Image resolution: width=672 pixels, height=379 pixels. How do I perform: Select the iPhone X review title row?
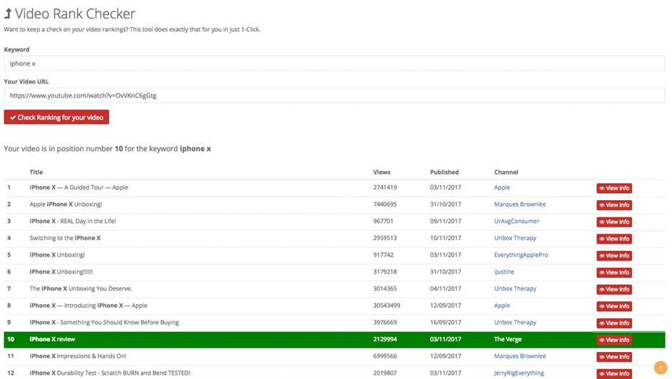point(52,340)
